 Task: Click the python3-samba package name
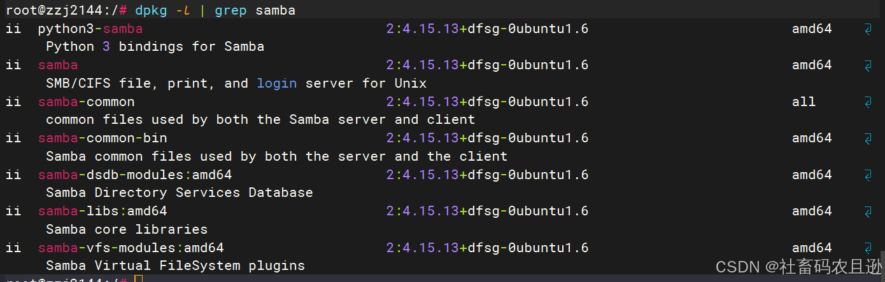tap(90, 29)
